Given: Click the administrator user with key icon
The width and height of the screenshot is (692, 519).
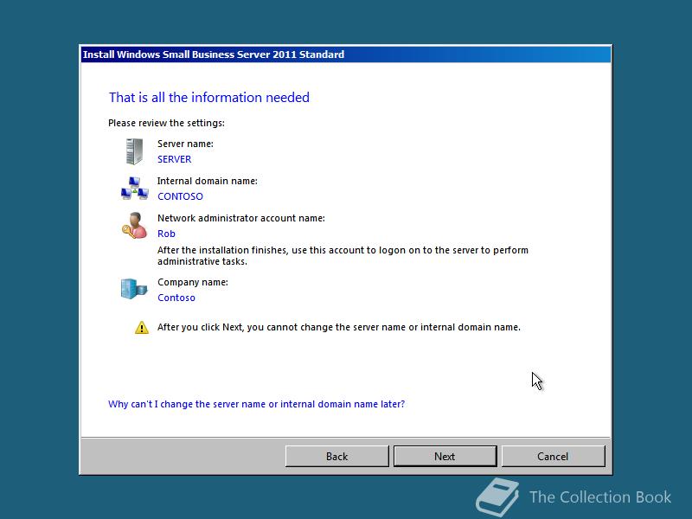Looking at the screenshot, I should click(134, 226).
